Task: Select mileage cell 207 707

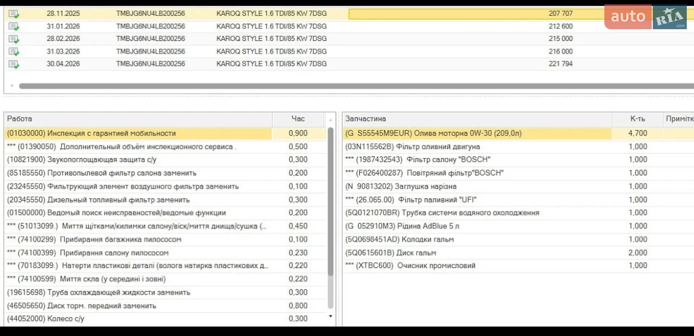Action: pyautogui.click(x=560, y=13)
